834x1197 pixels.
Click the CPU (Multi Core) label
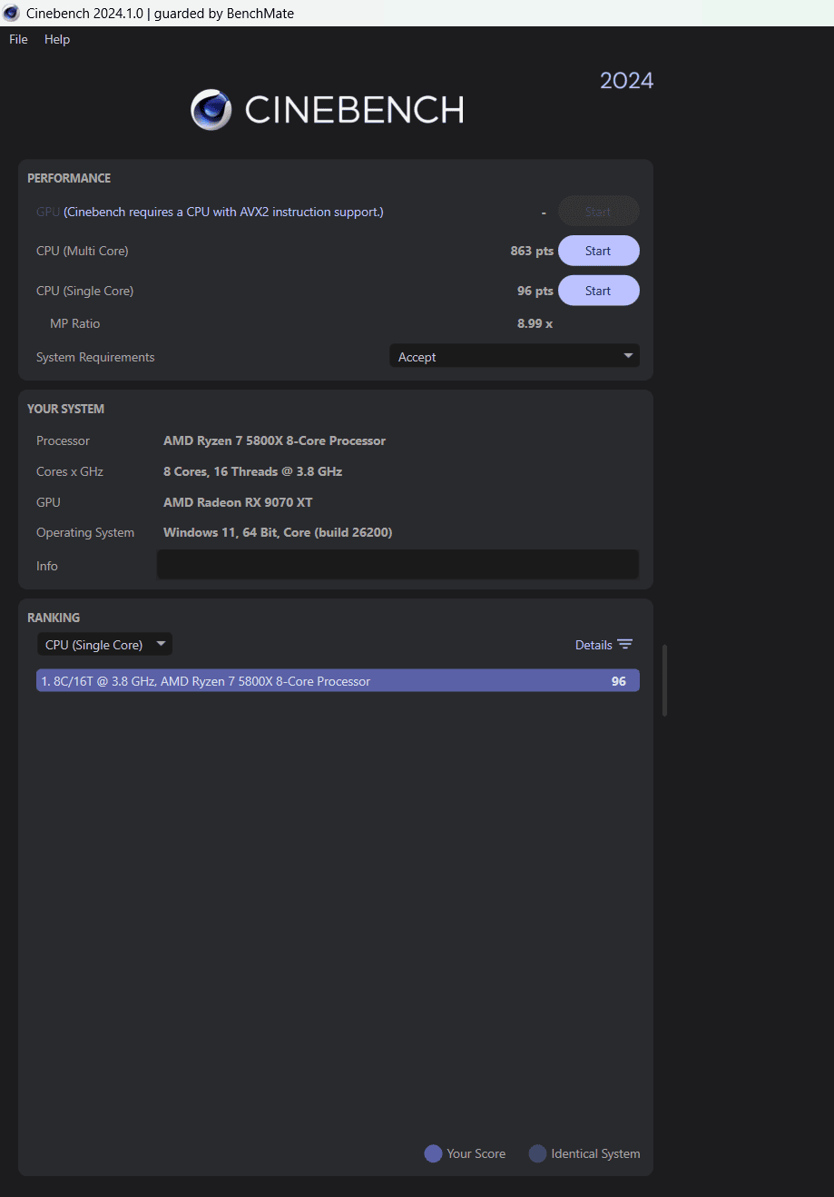coord(82,251)
